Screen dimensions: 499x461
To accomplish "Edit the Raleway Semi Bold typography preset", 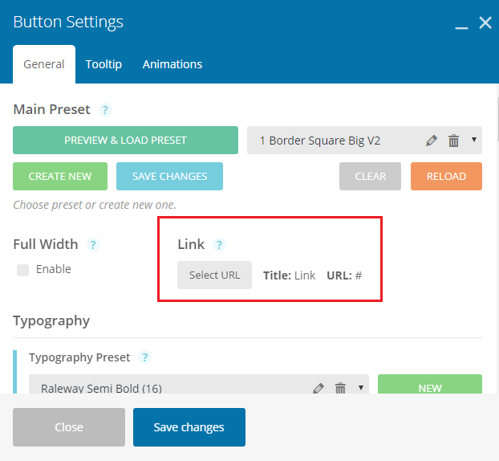I will [x=318, y=388].
